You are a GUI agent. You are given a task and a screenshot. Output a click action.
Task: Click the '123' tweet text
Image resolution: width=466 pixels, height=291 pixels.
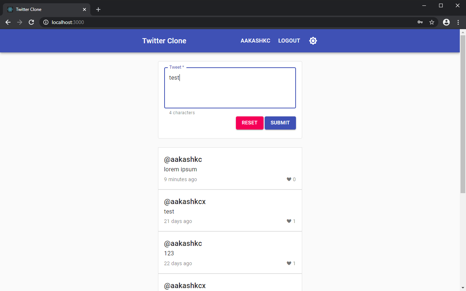169,253
